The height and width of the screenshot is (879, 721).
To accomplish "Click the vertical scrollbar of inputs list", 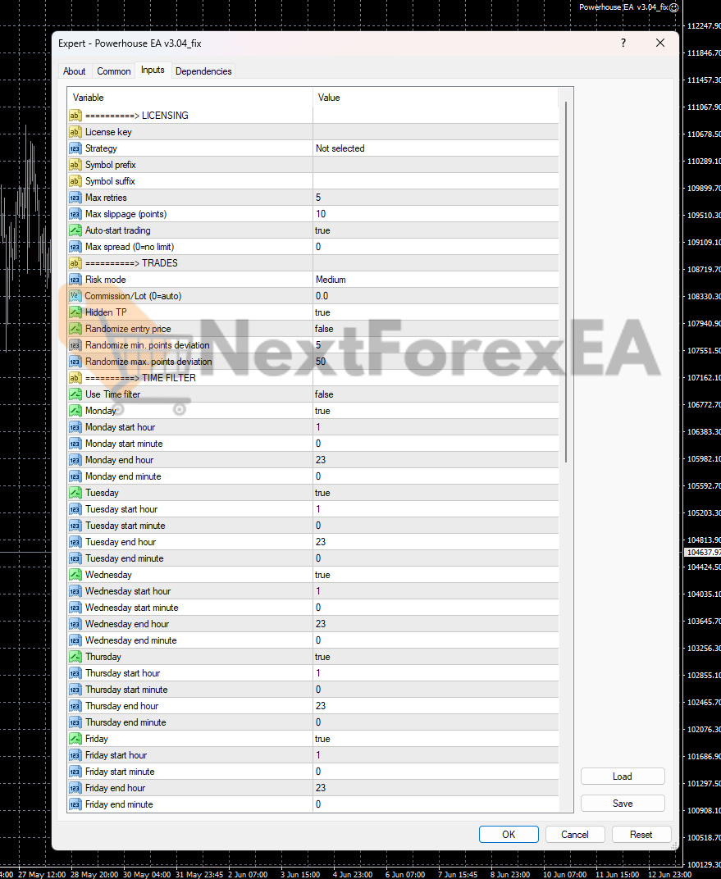I will pyautogui.click(x=565, y=279).
